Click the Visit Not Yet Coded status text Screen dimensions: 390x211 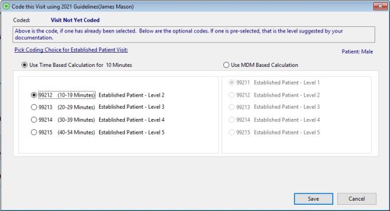click(x=75, y=20)
